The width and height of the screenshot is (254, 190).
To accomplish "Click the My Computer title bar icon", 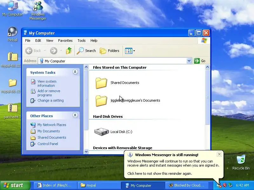I will coord(25,33).
